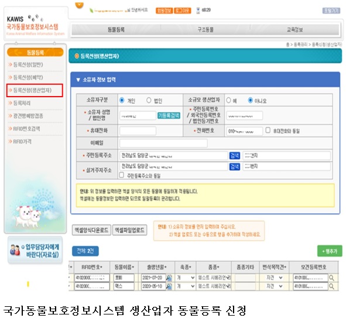Screen dimensions: 346x325
Task: Open 품종 dropdown in 맥스 row
Action: point(214,286)
